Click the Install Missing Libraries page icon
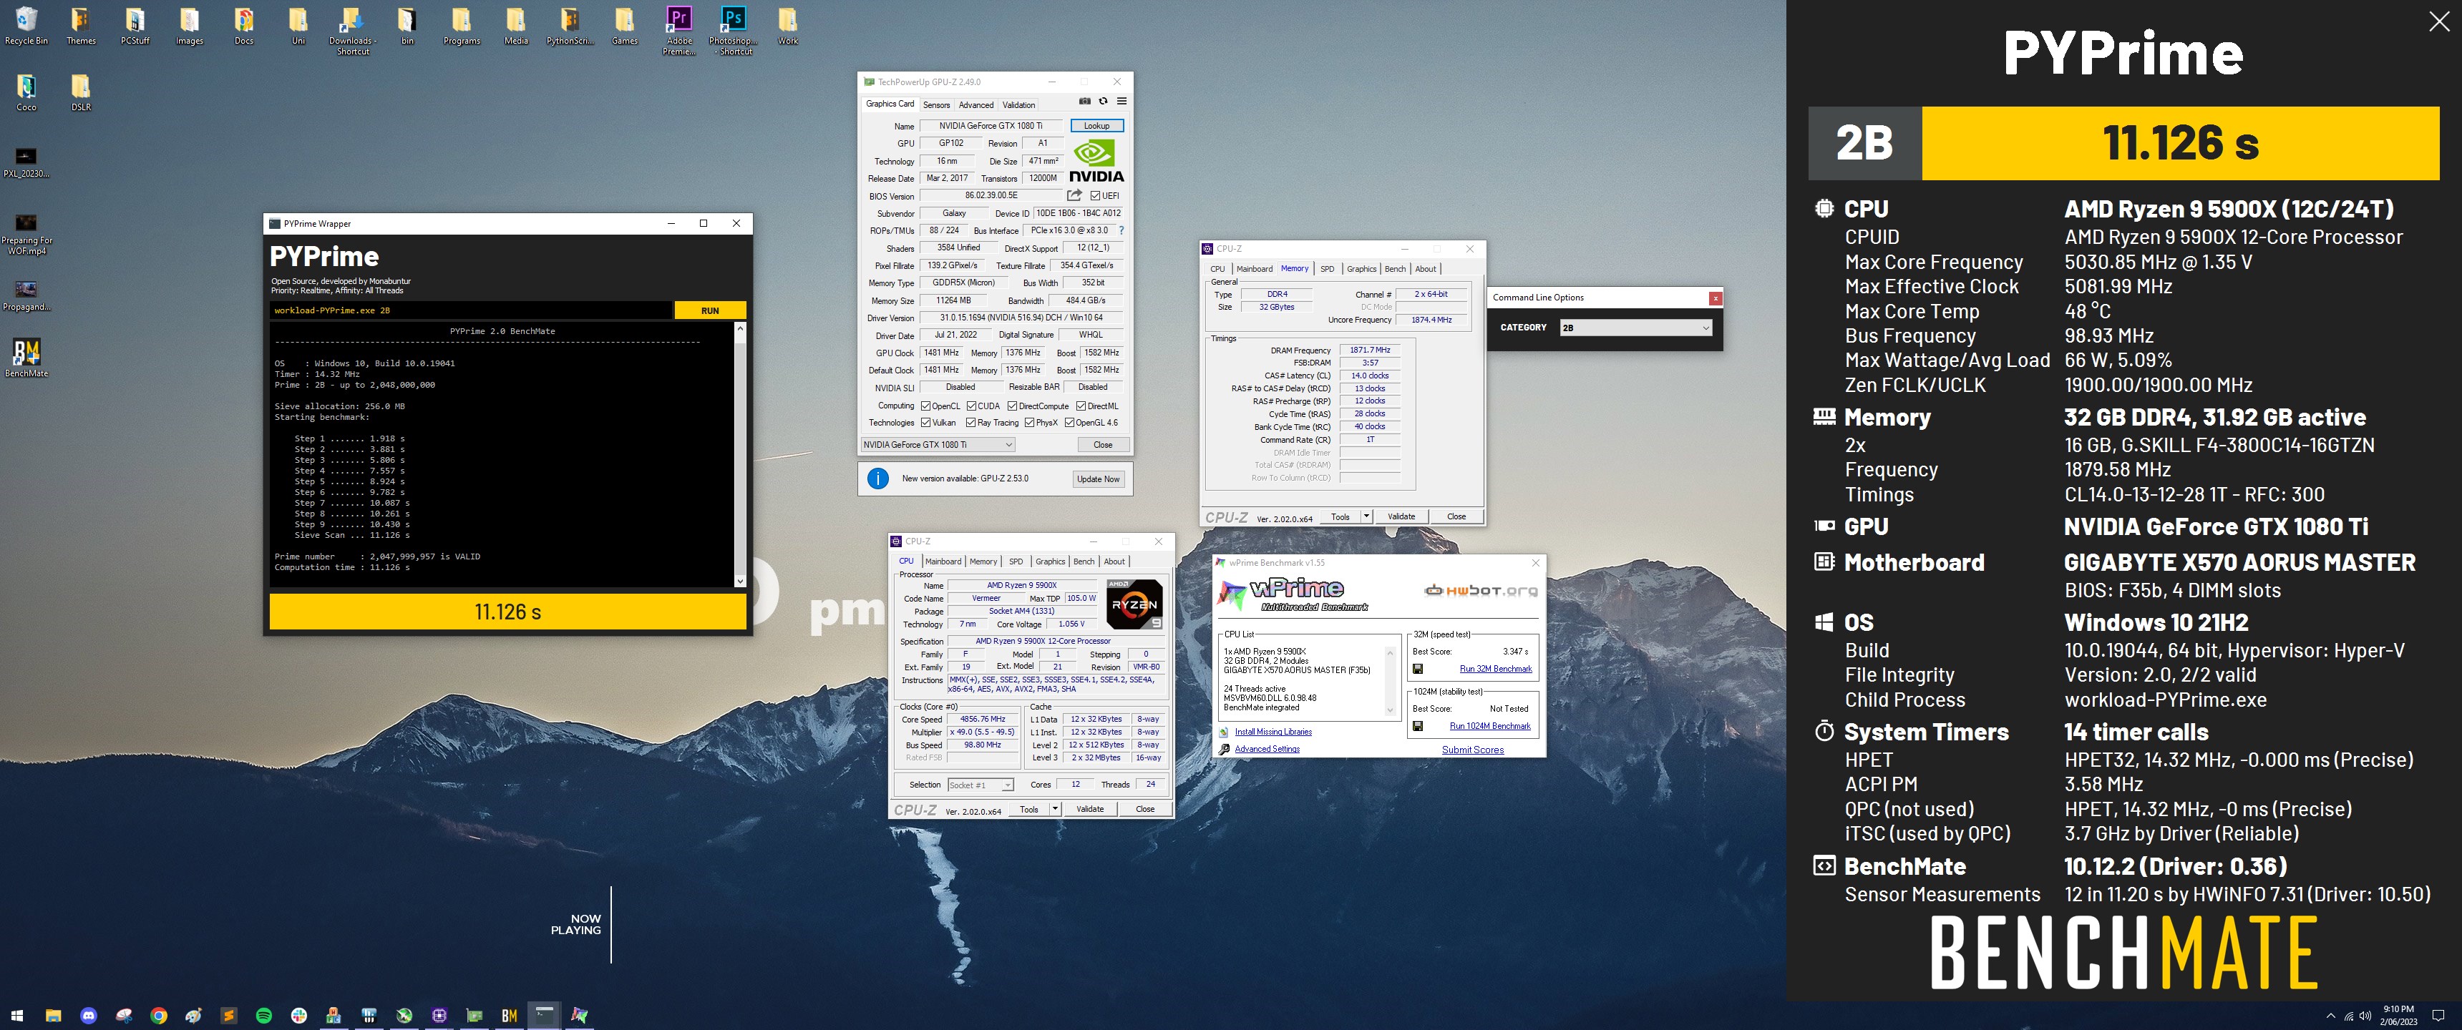The height and width of the screenshot is (1030, 2462). 1225,732
